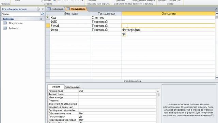Collapse the Таблицы group
Viewport: 218px width, 123px height.
(41, 19)
